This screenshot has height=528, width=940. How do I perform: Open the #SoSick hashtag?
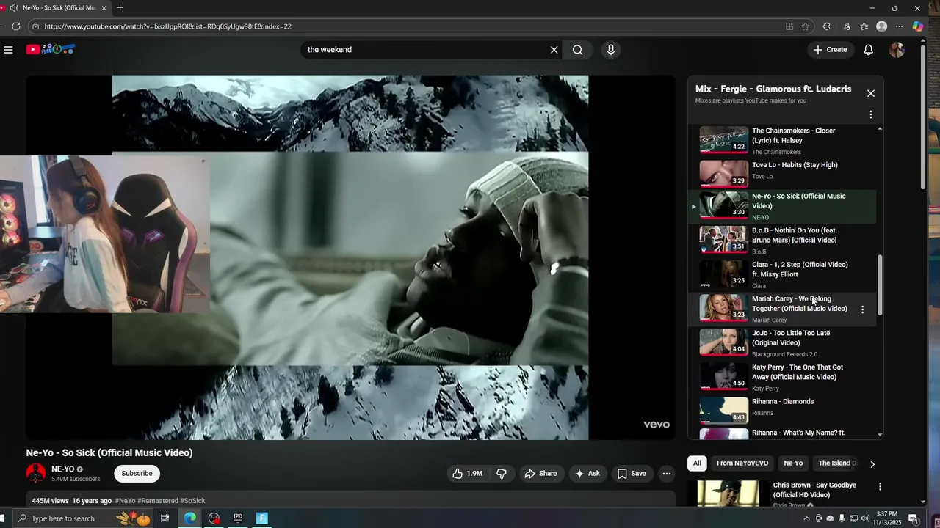click(193, 501)
